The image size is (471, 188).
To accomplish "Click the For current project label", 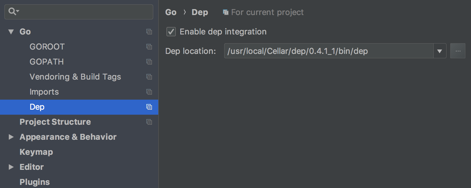I will click(x=268, y=12).
